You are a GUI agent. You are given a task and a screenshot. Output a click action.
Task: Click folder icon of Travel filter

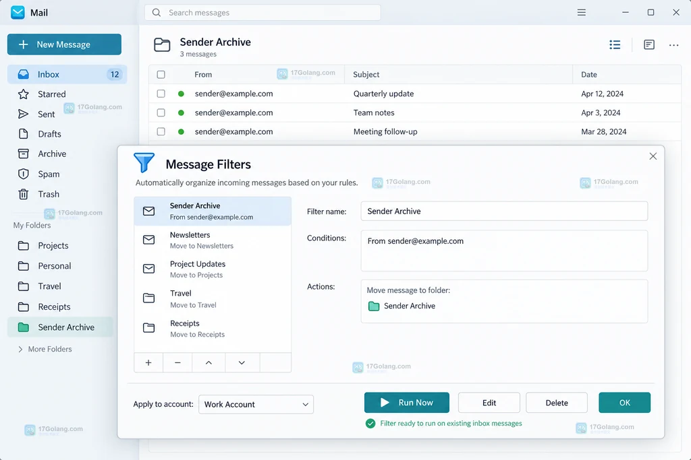(x=149, y=298)
